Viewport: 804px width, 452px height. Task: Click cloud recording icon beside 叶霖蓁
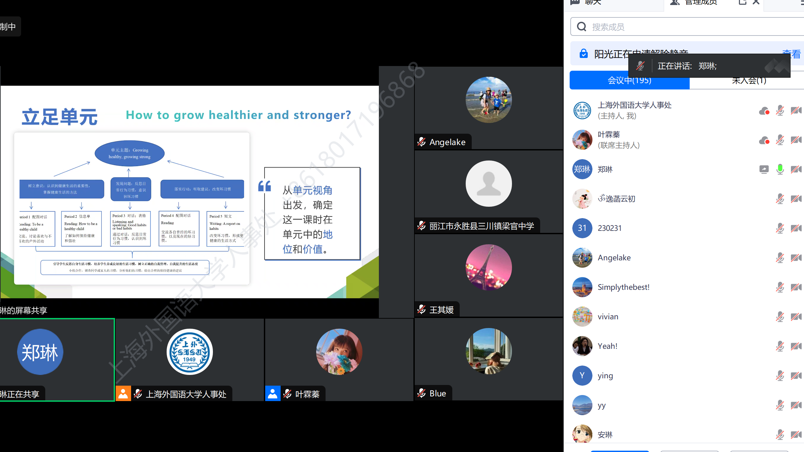(764, 140)
